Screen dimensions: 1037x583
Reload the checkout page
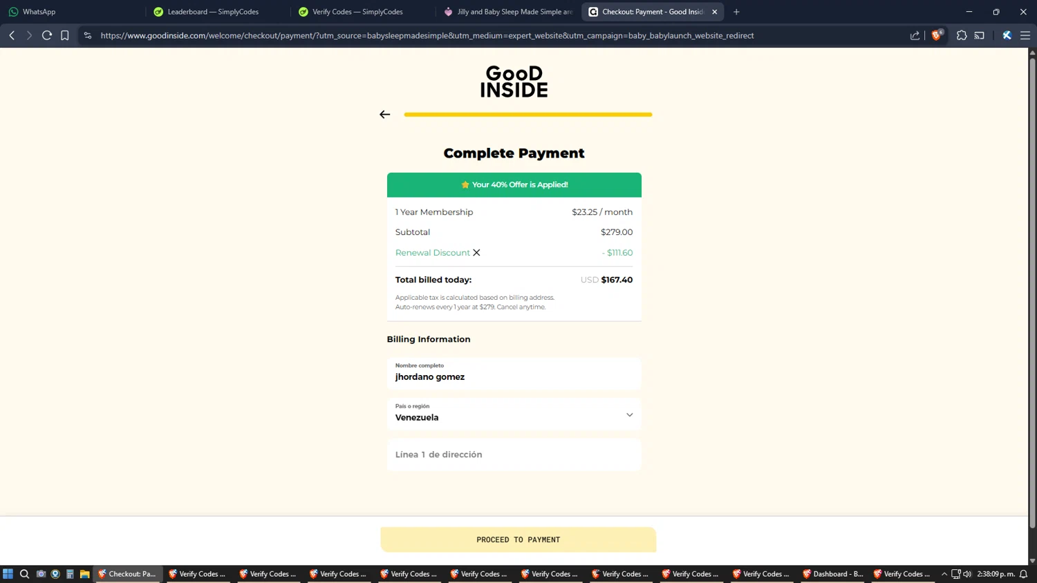(x=47, y=35)
